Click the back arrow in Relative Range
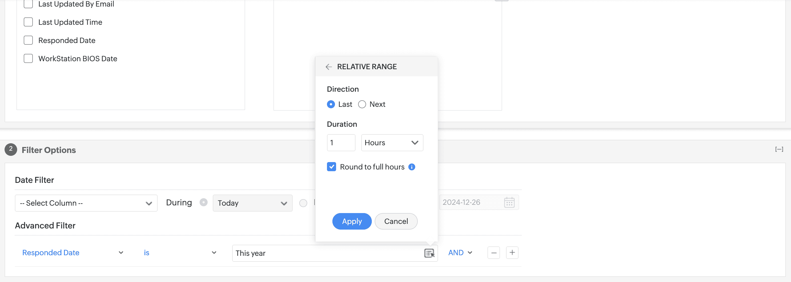Screen dimensions: 791x282 pyautogui.click(x=329, y=67)
